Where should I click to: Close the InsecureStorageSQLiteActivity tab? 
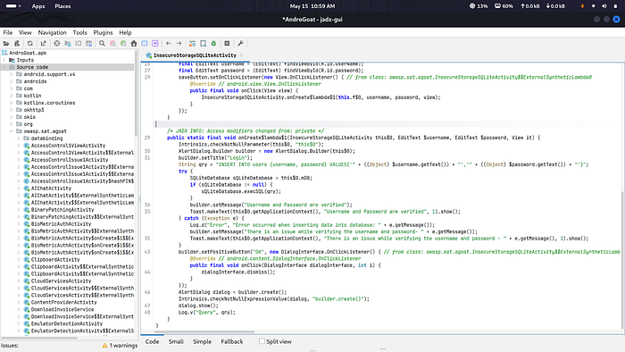pyautogui.click(x=242, y=55)
